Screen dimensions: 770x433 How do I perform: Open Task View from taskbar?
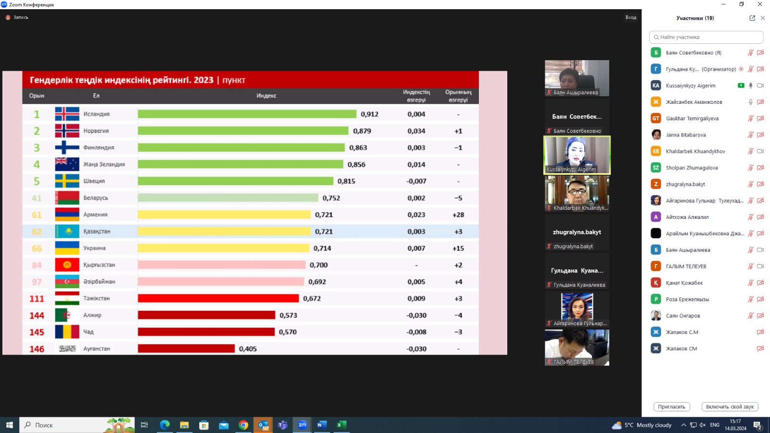pyautogui.click(x=144, y=425)
